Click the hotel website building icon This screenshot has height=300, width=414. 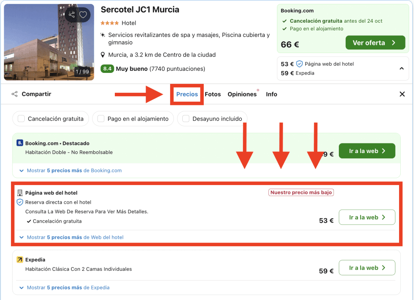coord(20,193)
